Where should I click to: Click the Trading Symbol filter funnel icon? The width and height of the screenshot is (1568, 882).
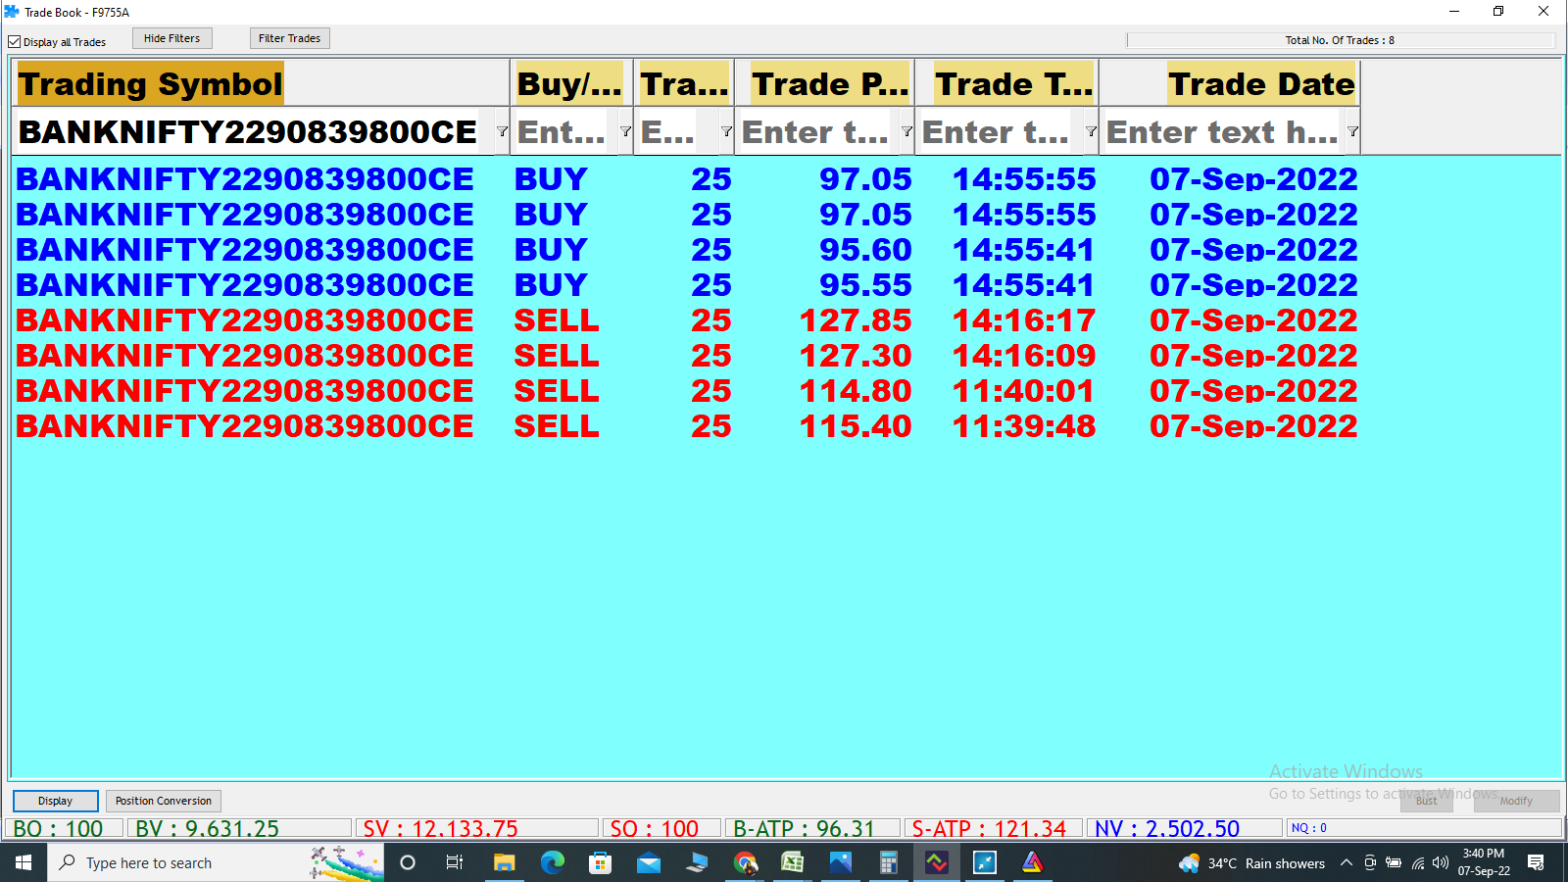click(x=502, y=131)
